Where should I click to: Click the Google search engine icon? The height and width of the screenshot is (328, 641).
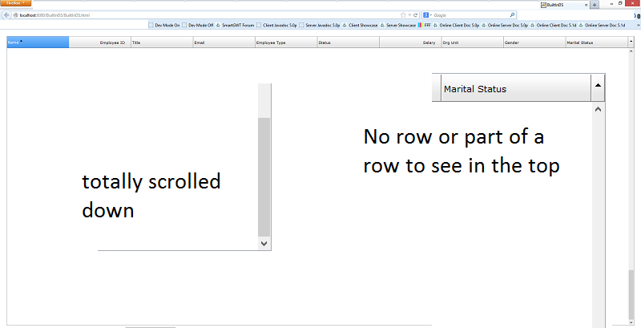click(x=425, y=14)
